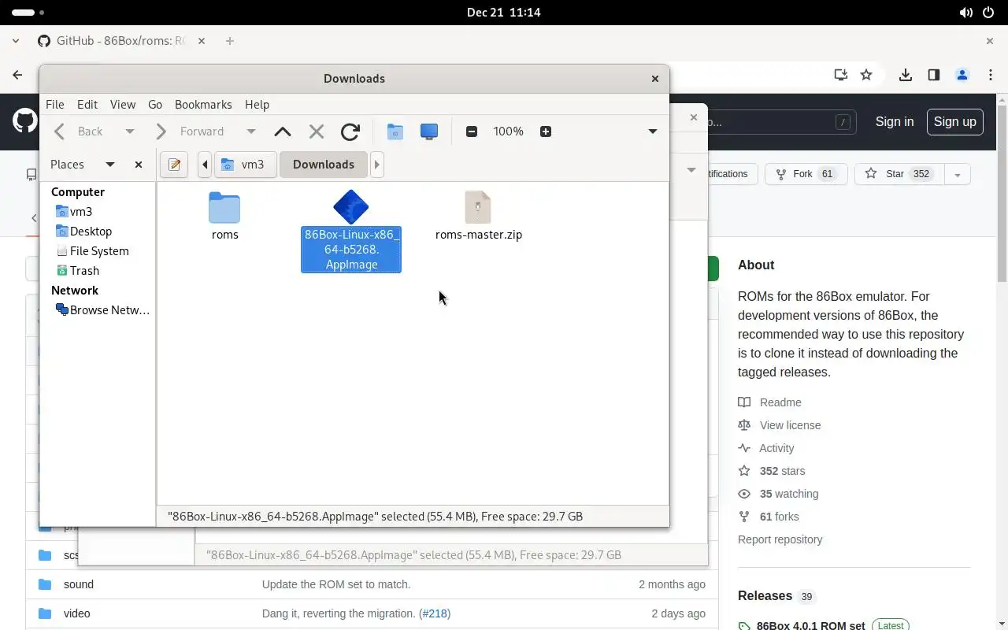
Task: Select the roms-master.zip archive icon
Action: point(478,207)
